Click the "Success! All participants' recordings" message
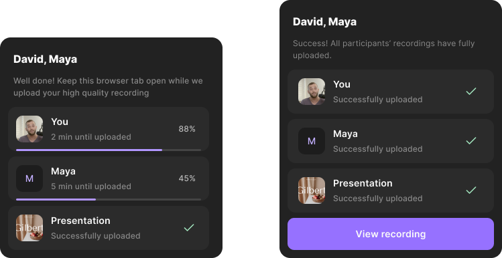Image resolution: width=502 pixels, height=258 pixels. tap(383, 49)
